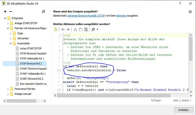Click the question mark help button
Viewport: 196px width, 115px height.
180,3
